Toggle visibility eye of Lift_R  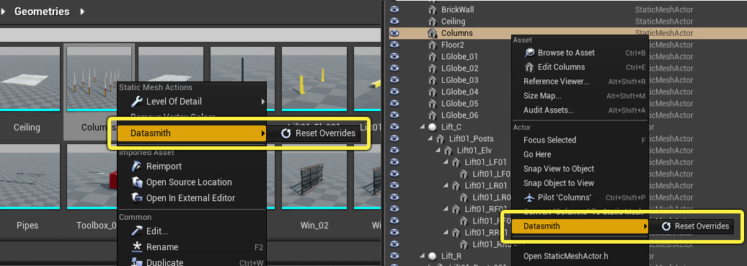point(394,256)
